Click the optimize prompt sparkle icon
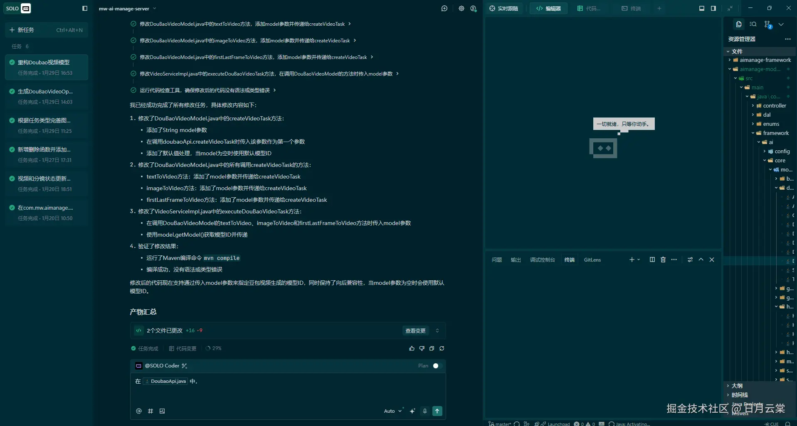The height and width of the screenshot is (426, 797). (412, 411)
